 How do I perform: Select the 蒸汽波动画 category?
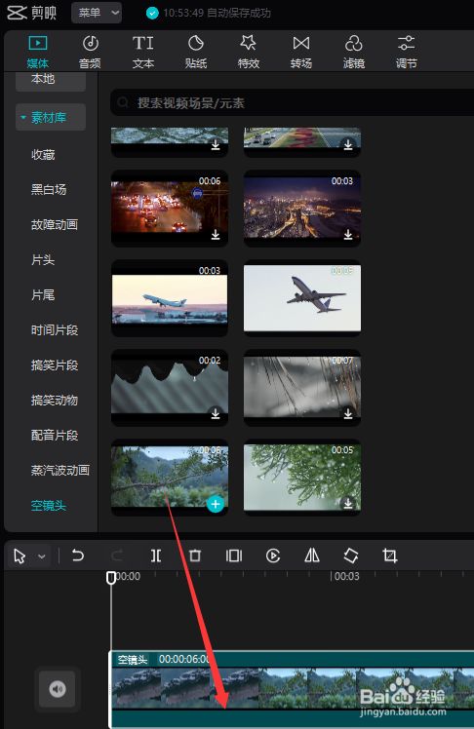[60, 470]
